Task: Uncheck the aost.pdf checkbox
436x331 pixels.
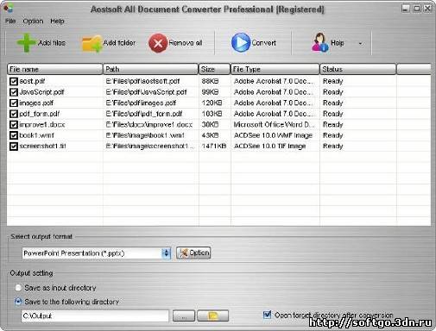Action: tap(14, 81)
